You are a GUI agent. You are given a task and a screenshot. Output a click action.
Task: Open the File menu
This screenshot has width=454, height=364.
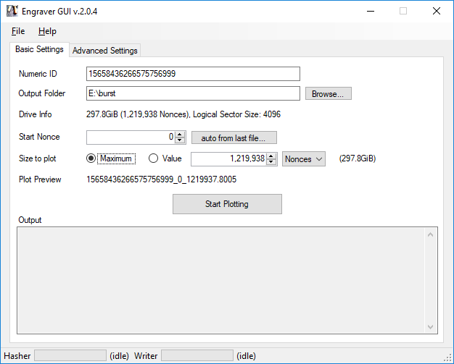click(x=18, y=31)
